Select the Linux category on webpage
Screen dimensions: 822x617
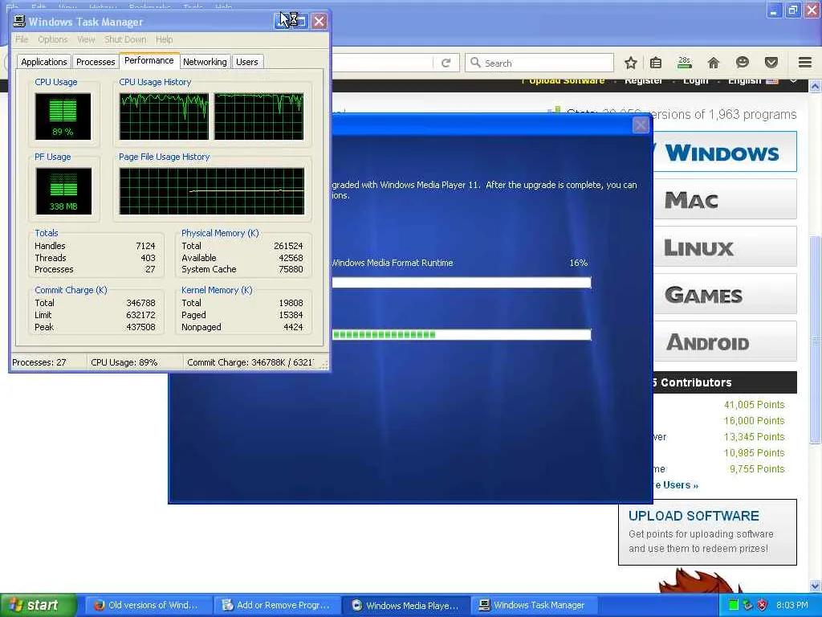tap(725, 247)
